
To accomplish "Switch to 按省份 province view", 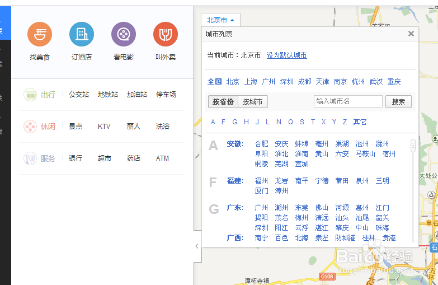I will point(223,101).
